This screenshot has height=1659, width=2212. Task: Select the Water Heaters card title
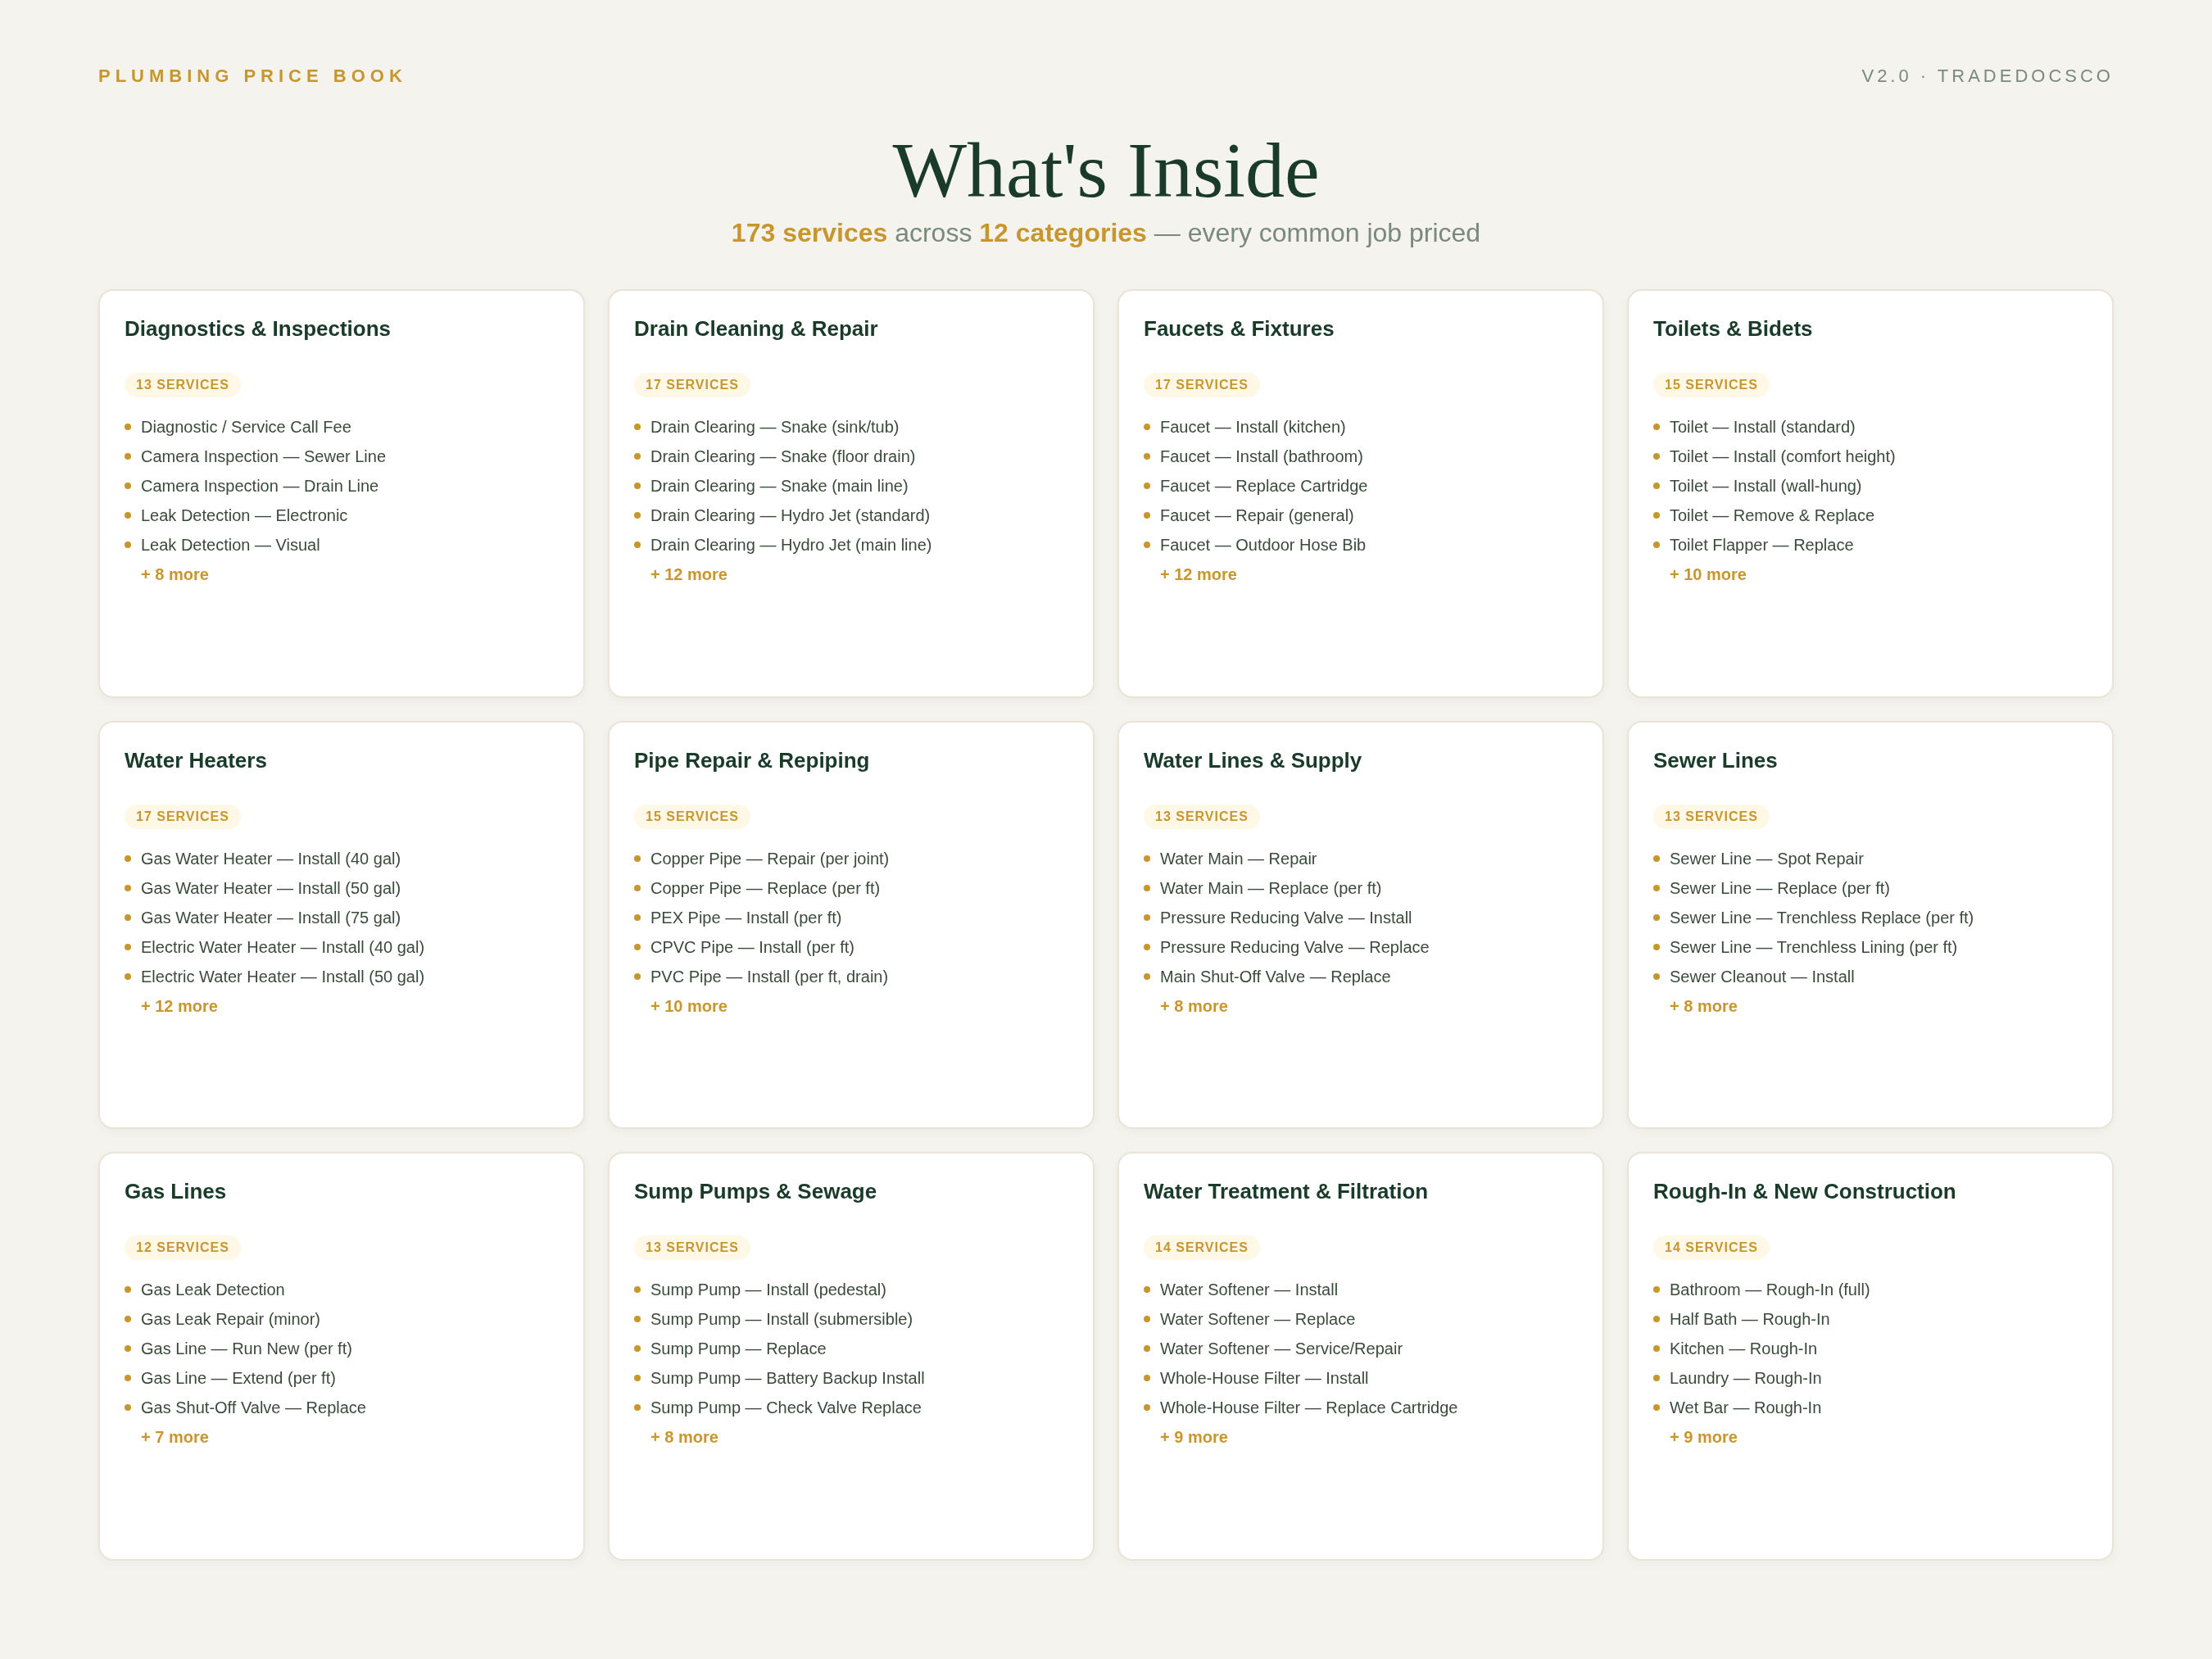(x=195, y=760)
